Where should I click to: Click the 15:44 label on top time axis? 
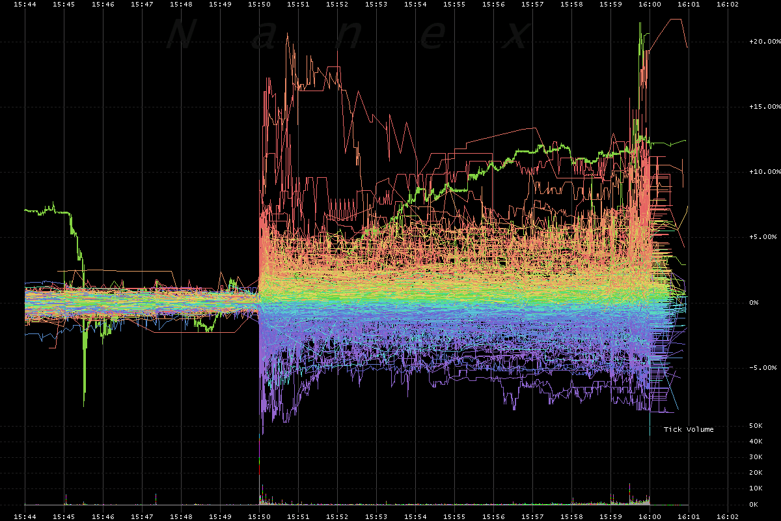pos(25,4)
